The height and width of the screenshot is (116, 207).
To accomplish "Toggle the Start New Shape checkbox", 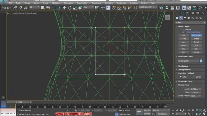I will [183, 32].
